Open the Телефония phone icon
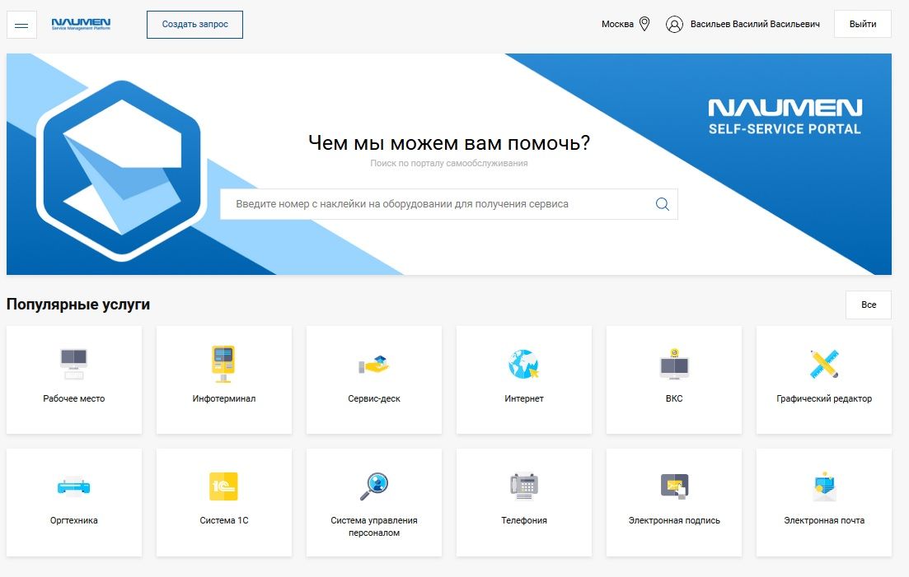909x577 pixels. 524,486
